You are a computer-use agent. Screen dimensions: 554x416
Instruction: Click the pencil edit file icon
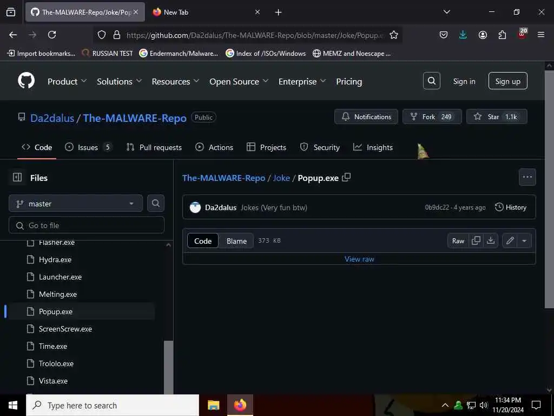click(x=510, y=240)
